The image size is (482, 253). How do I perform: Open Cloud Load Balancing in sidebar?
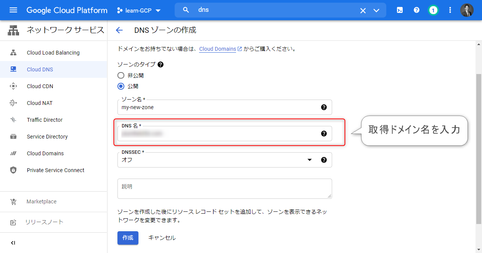[53, 53]
